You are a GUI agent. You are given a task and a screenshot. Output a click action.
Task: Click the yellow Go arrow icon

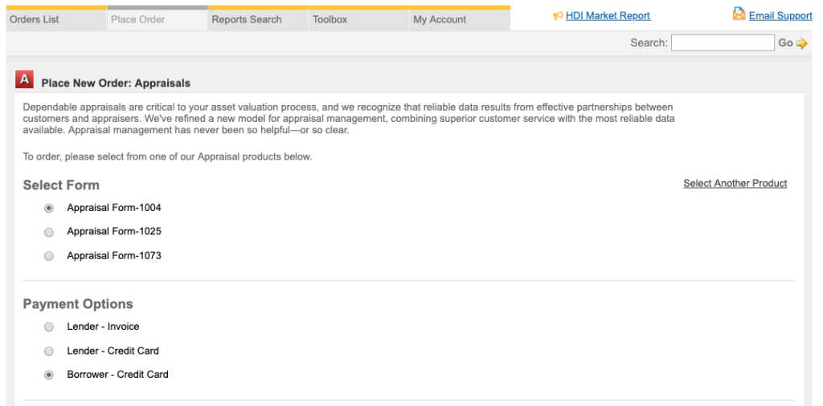[801, 43]
